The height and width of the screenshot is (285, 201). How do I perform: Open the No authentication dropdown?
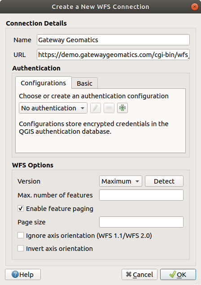(53, 108)
